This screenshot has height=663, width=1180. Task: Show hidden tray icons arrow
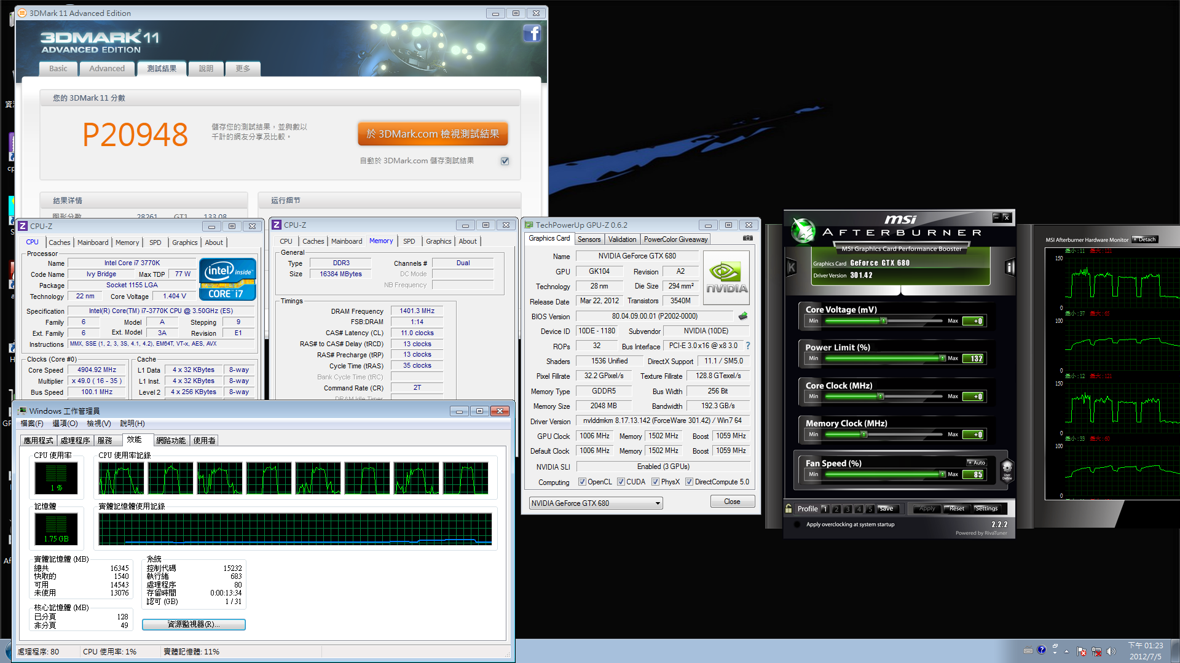click(x=1066, y=651)
